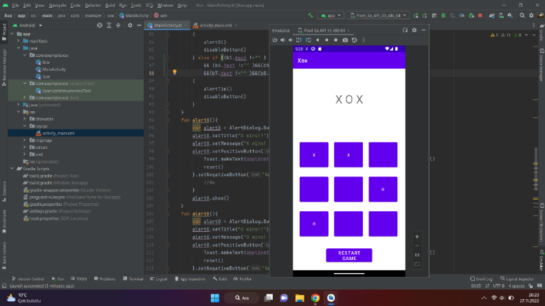Tap the empty center game cell
Viewport: 545px width, 306px height.
pos(348,189)
